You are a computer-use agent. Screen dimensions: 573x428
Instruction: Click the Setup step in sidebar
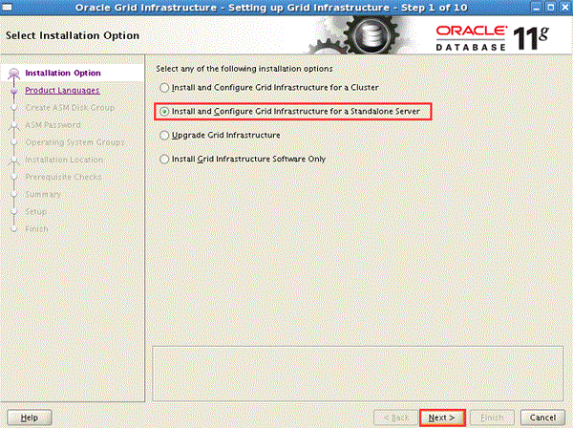36,212
